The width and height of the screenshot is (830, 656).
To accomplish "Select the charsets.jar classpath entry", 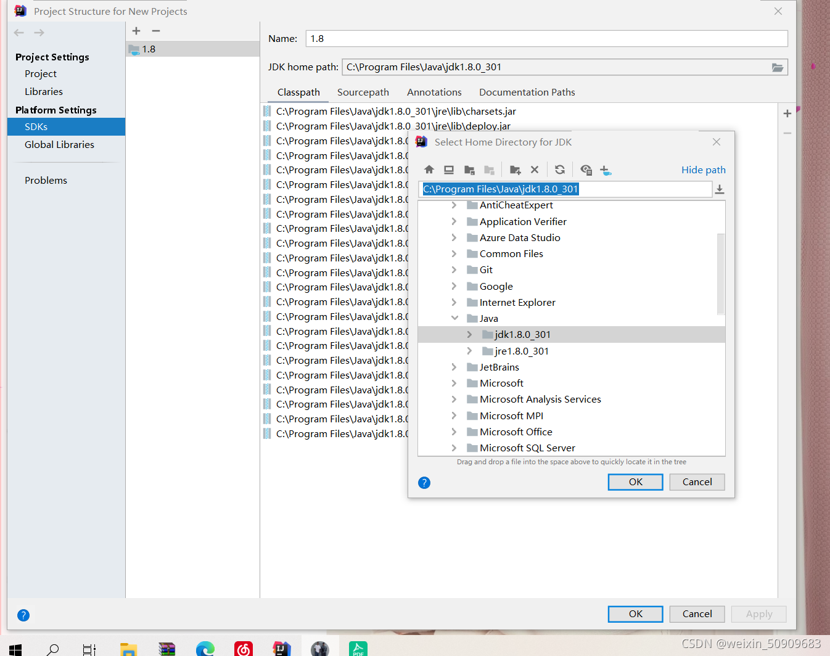I will pyautogui.click(x=396, y=112).
